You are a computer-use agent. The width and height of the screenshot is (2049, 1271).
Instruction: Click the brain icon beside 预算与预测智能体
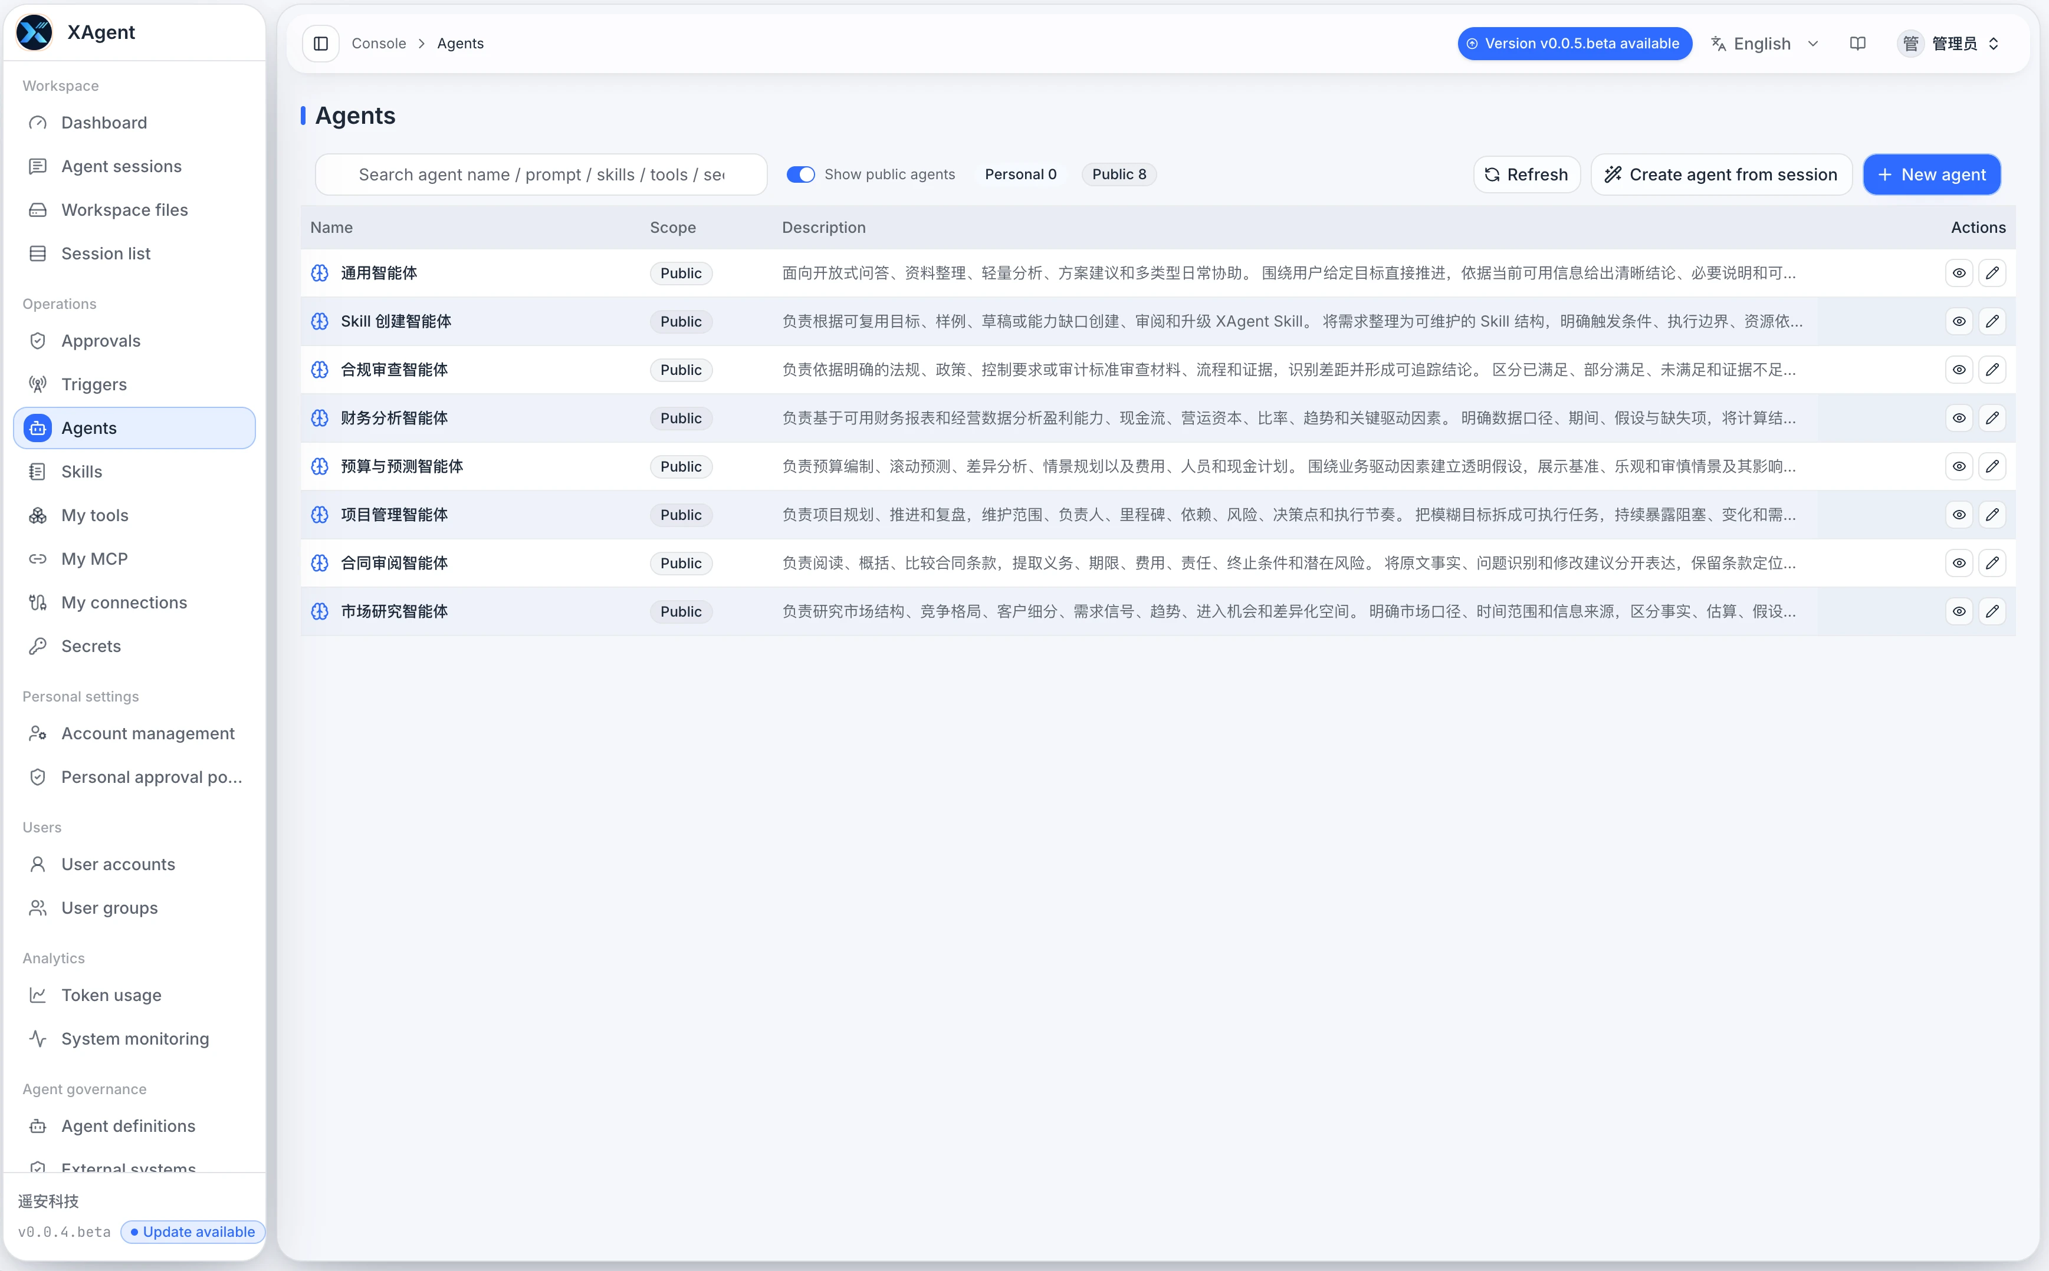pyautogui.click(x=320, y=466)
